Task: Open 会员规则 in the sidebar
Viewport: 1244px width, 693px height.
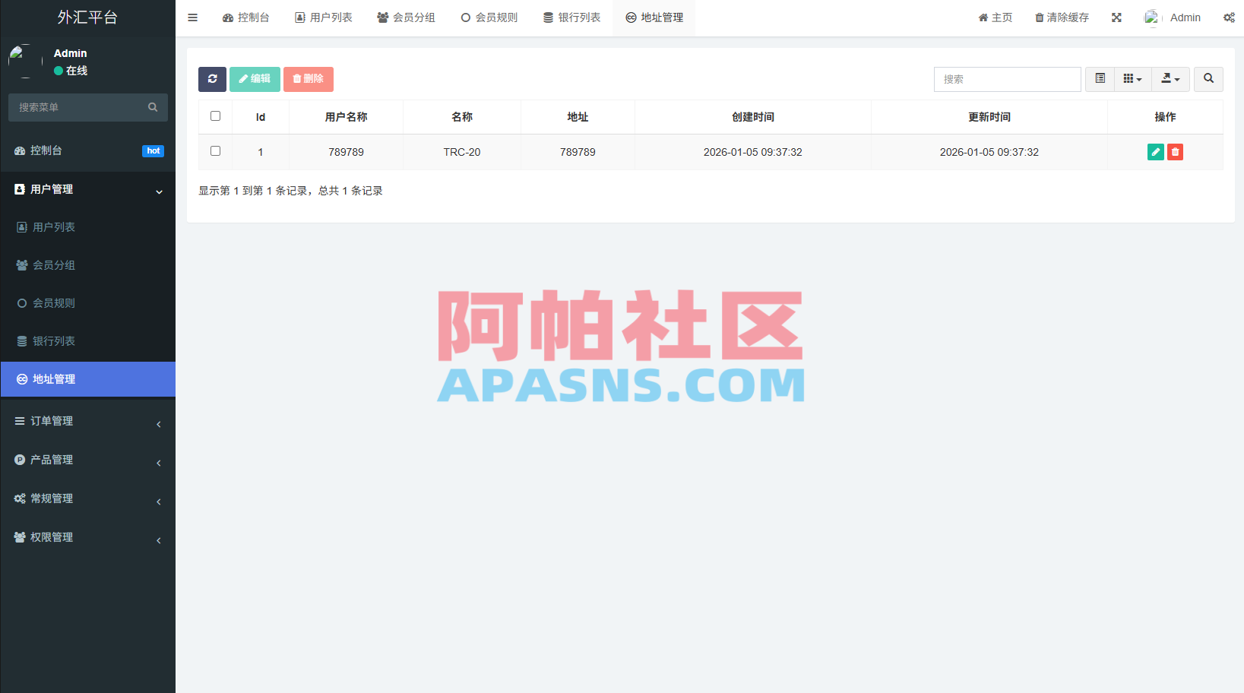Action: click(x=88, y=303)
